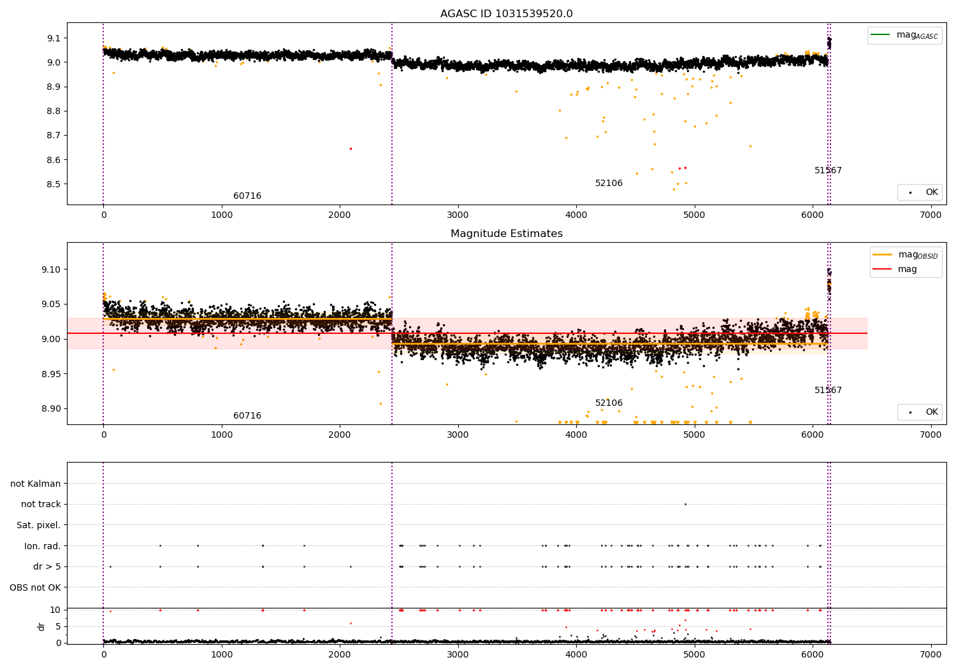
Task: Click the 'dr > 5' row label
Action: (x=47, y=566)
